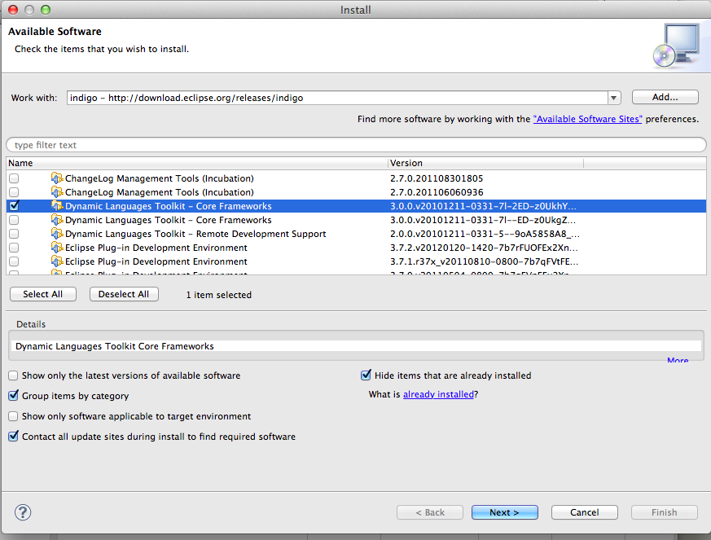
Task: Close the Install dialog with red button
Action: [13, 10]
